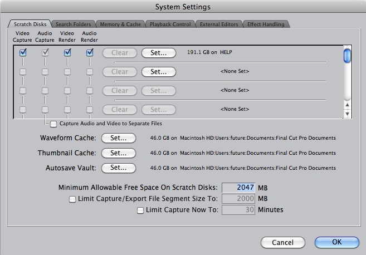The height and width of the screenshot is (255, 366).
Task: Click Clear button for HELP scratch disk
Action: 120,53
